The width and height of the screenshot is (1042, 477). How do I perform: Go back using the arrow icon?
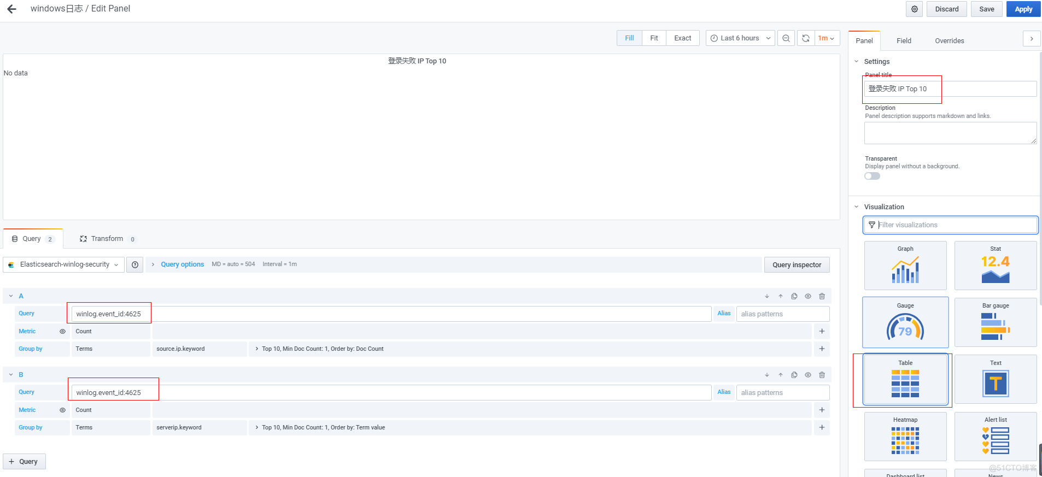(11, 9)
